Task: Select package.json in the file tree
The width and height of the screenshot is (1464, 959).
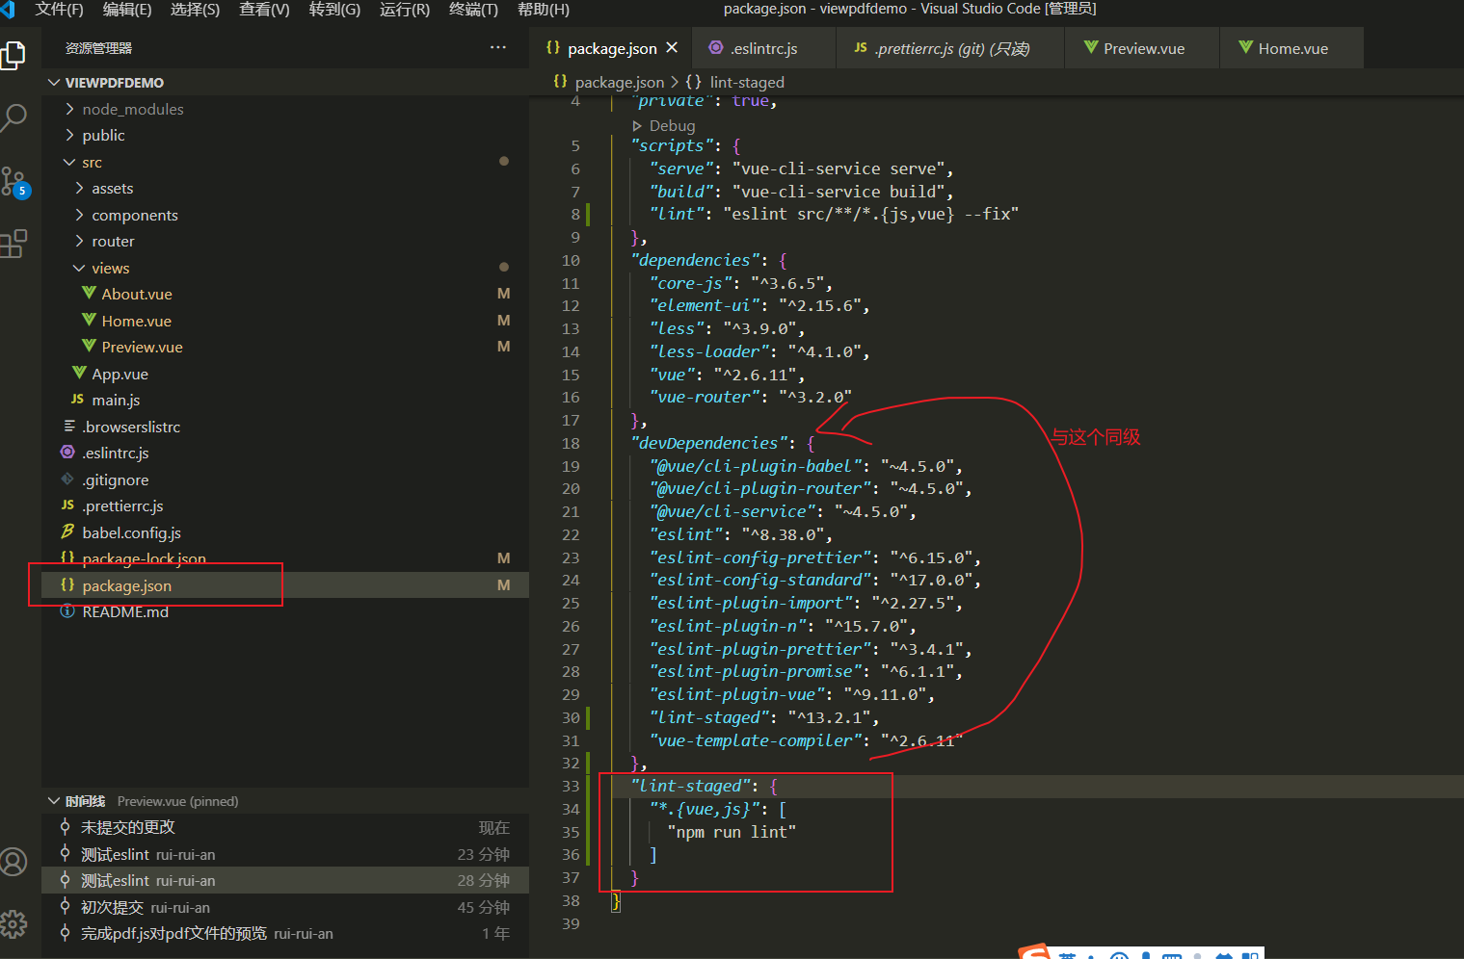Action: [285, 585]
